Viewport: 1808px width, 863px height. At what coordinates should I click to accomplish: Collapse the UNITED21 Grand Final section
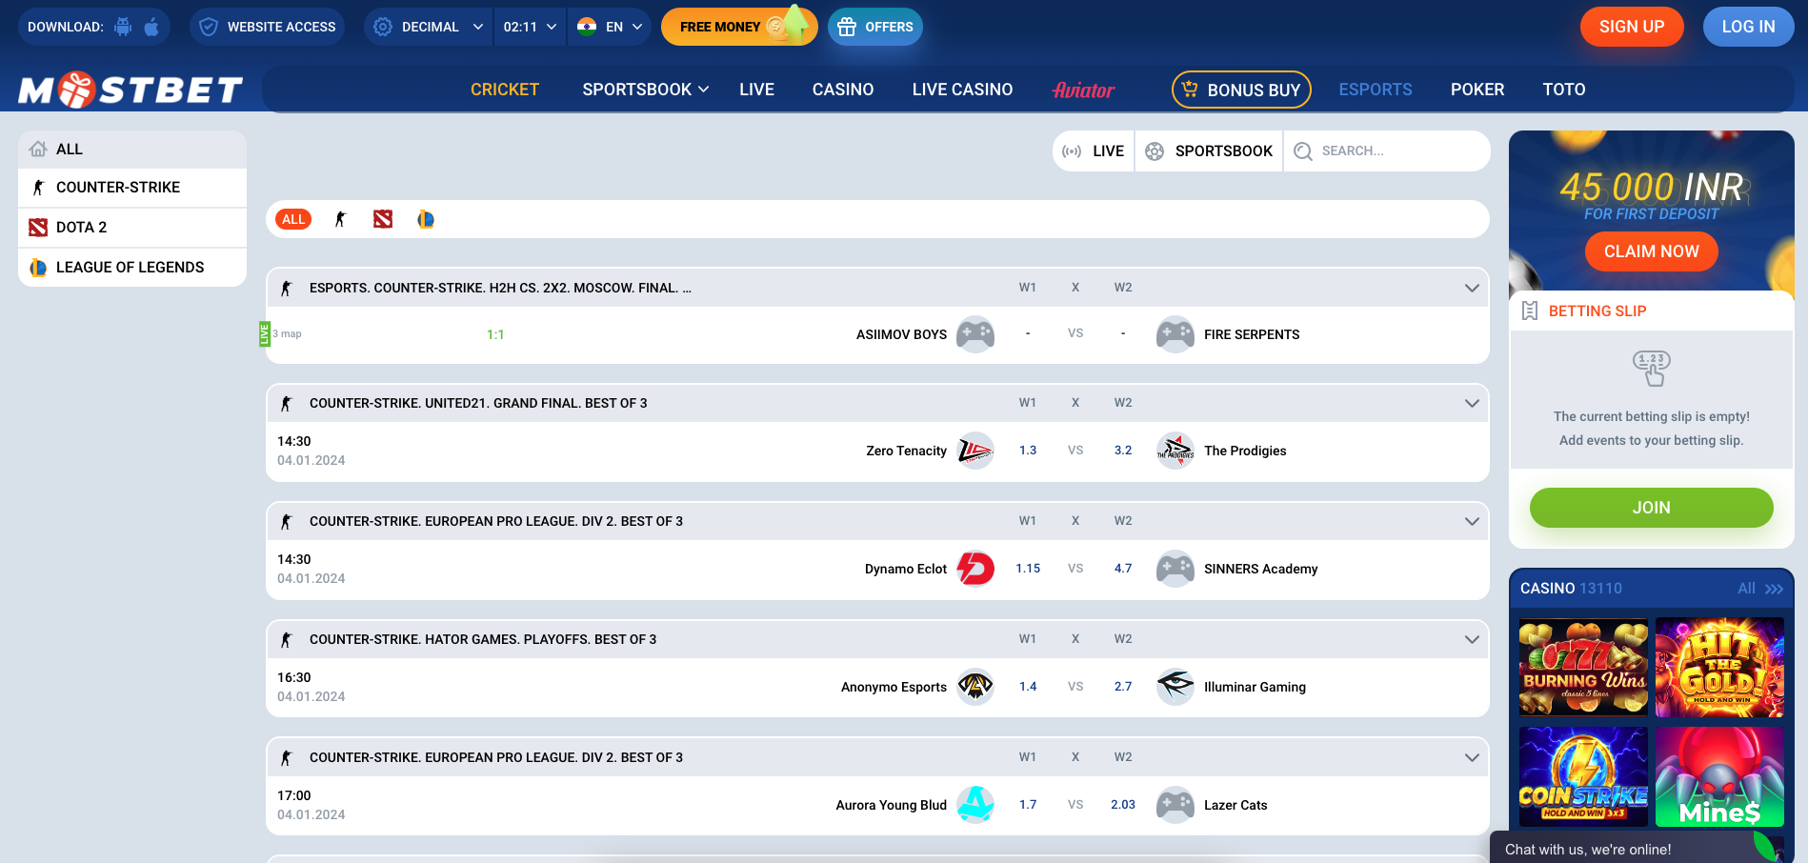[1472, 403]
